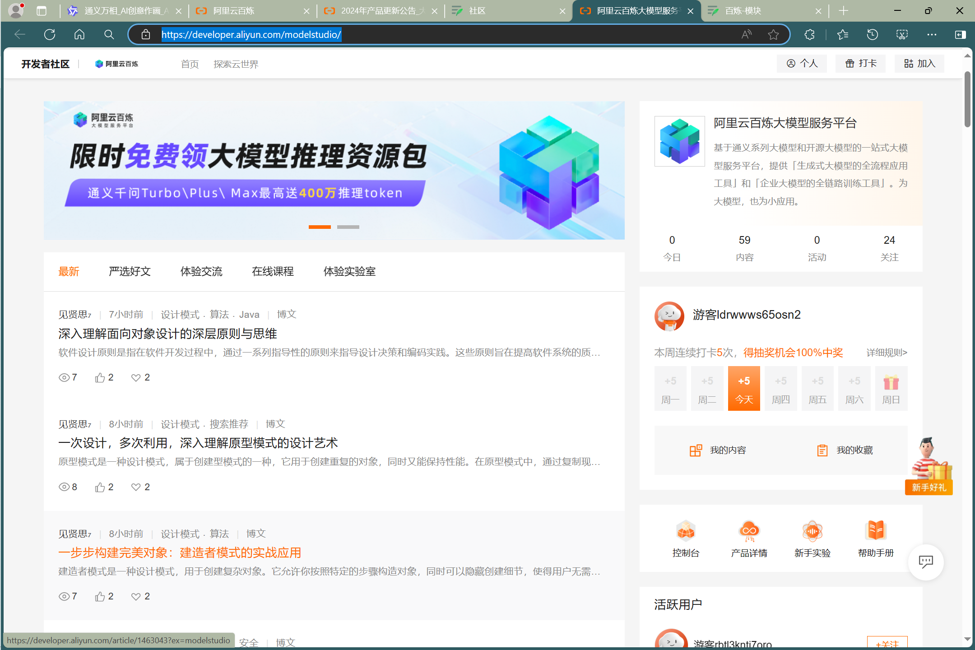975x650 pixels.
Task: Open a new browser tab
Action: click(x=843, y=11)
